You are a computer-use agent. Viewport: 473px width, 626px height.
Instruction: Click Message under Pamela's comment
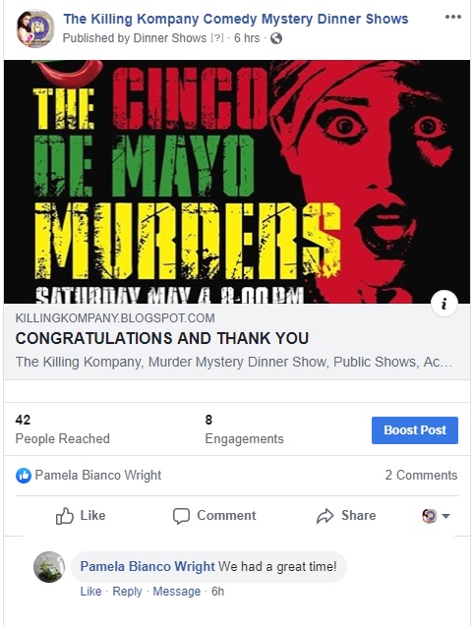(177, 592)
